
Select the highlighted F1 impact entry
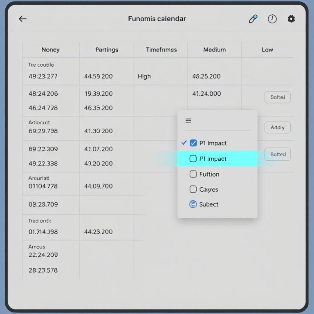[217, 159]
